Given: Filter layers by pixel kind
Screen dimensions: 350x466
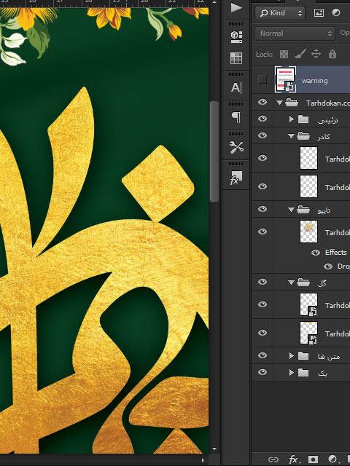Looking at the screenshot, I should tap(319, 13).
